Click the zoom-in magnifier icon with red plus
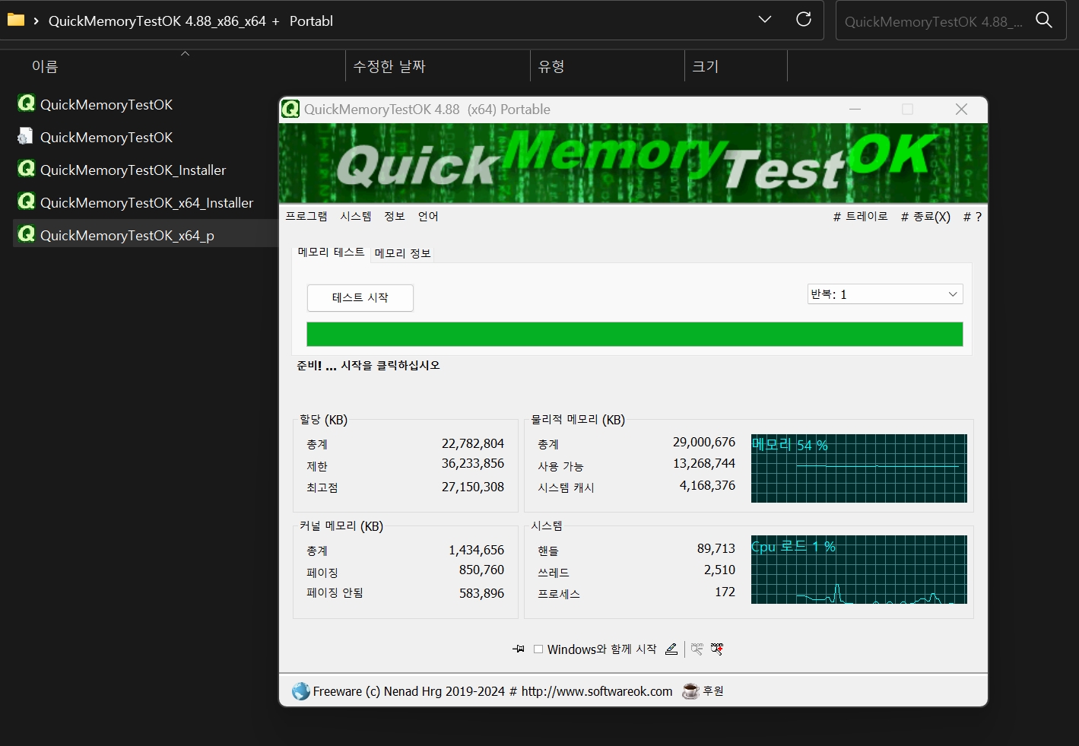1079x746 pixels. click(x=717, y=649)
